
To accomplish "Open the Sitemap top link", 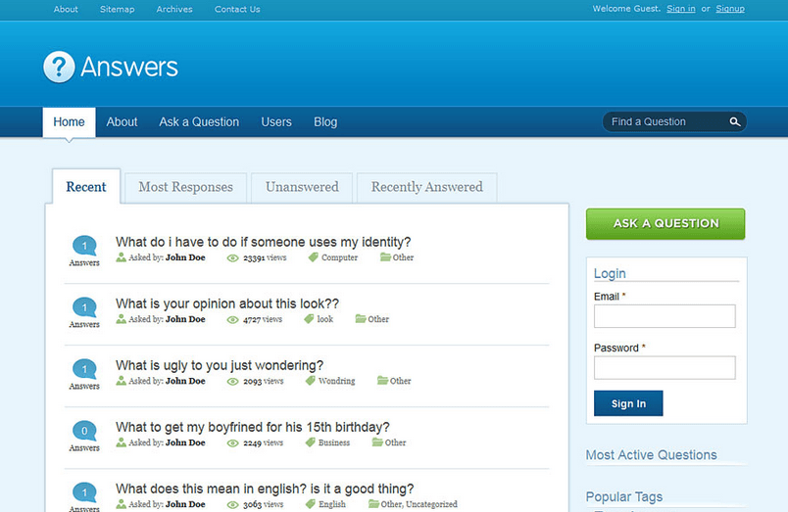I will pos(117,9).
